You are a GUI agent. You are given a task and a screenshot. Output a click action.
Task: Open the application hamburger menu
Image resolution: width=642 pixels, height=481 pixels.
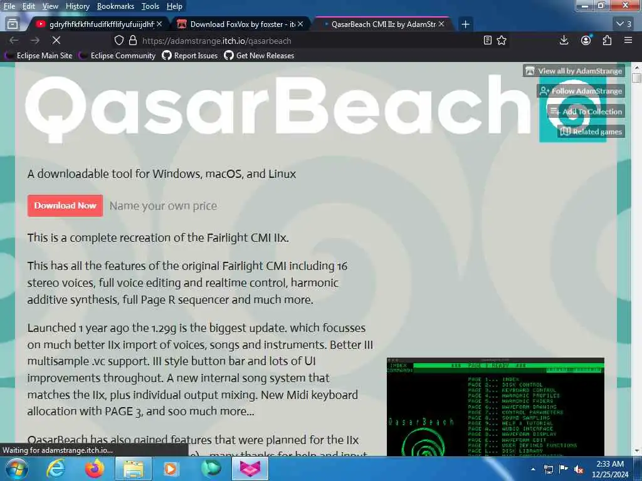pos(628,40)
